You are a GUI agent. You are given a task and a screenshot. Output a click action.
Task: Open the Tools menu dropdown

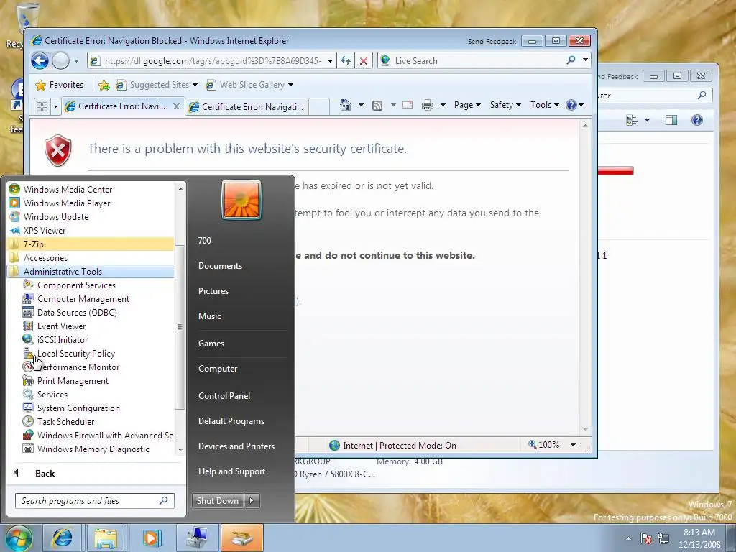click(545, 105)
